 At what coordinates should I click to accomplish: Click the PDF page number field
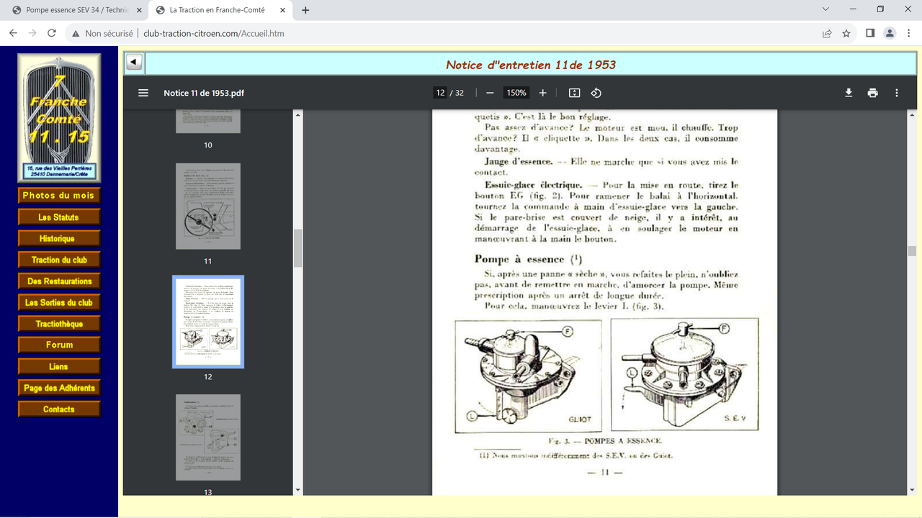[x=440, y=93]
